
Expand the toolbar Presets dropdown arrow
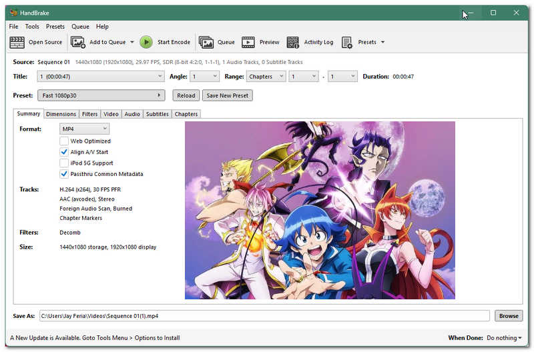pos(382,42)
